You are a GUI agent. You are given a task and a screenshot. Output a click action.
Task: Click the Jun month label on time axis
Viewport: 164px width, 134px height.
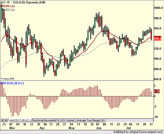point(99,128)
